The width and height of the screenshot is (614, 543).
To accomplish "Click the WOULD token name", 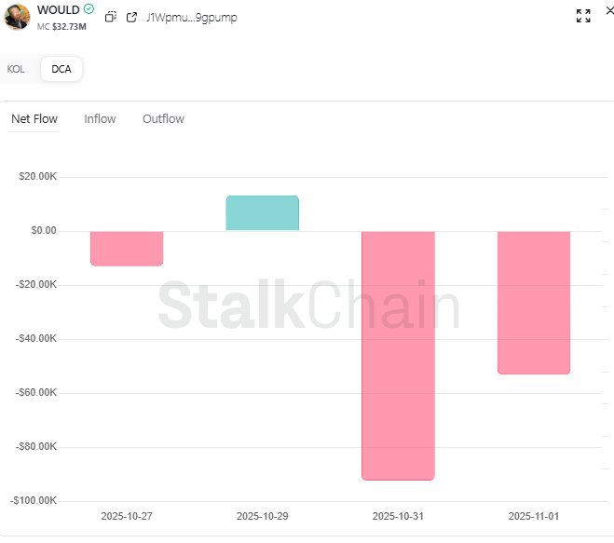I will tap(58, 9).
